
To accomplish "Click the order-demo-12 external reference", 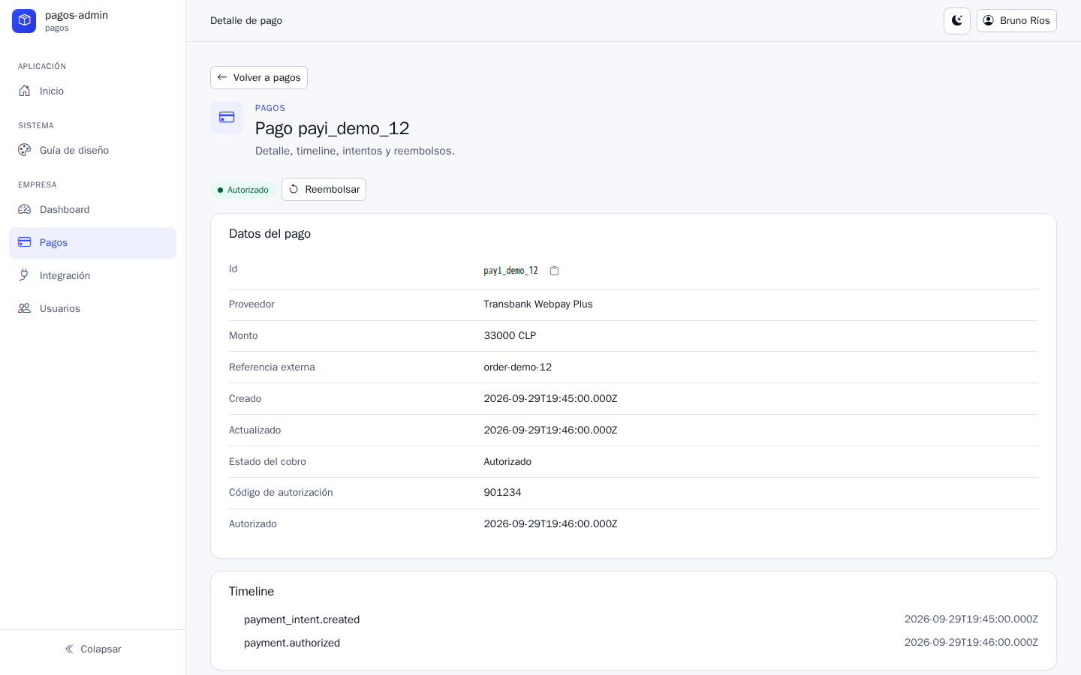I will tap(518, 367).
